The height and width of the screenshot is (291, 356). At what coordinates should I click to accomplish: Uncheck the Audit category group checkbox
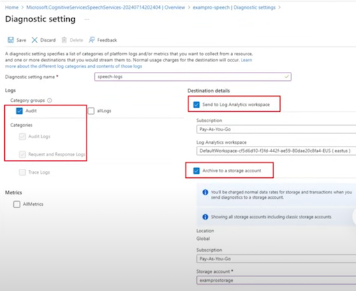pyautogui.click(x=20, y=111)
